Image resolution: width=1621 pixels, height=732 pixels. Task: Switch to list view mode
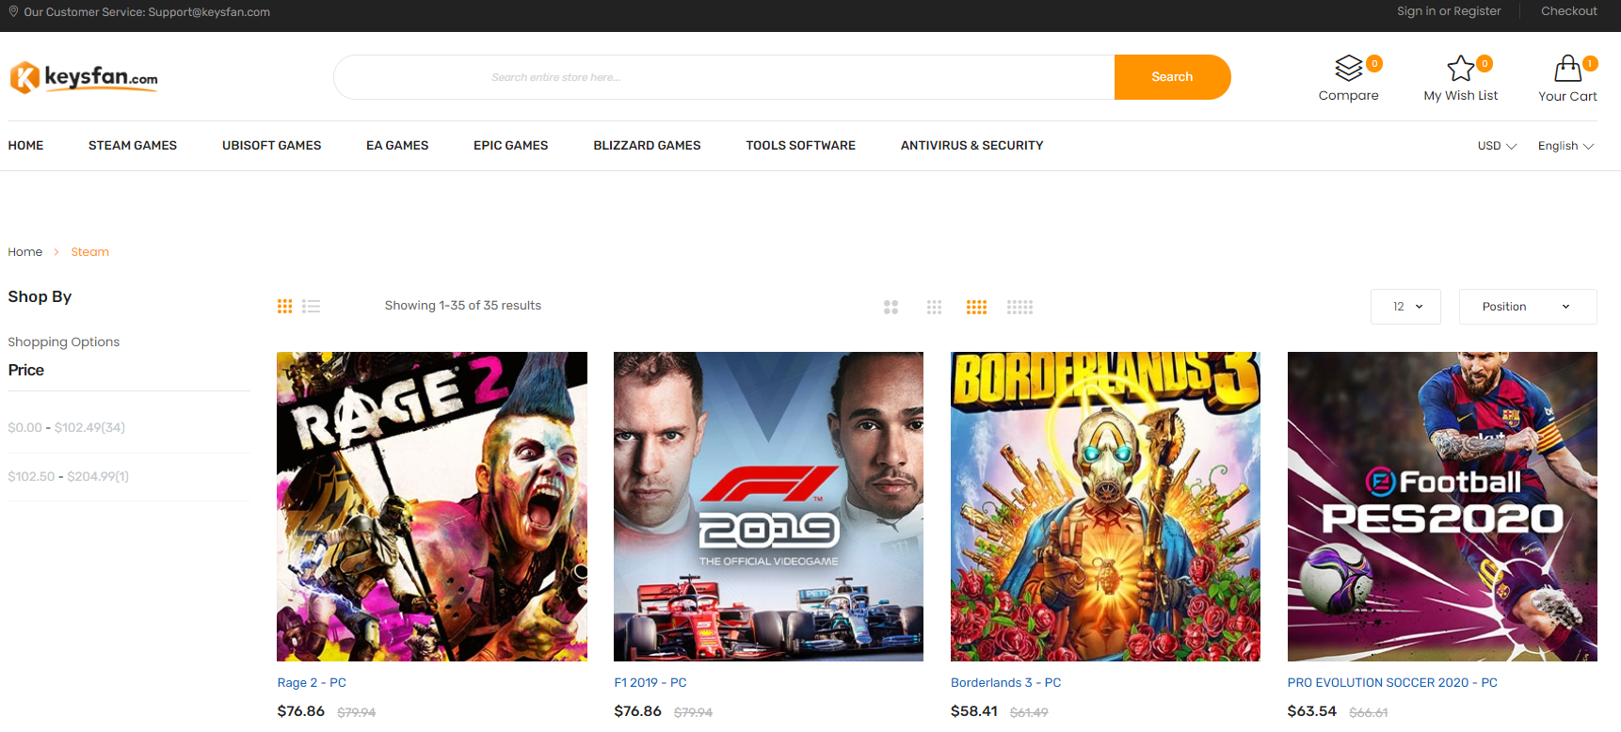pyautogui.click(x=312, y=307)
